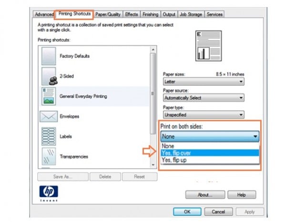Choose the General Everyday Printing icon

[x=49, y=96]
